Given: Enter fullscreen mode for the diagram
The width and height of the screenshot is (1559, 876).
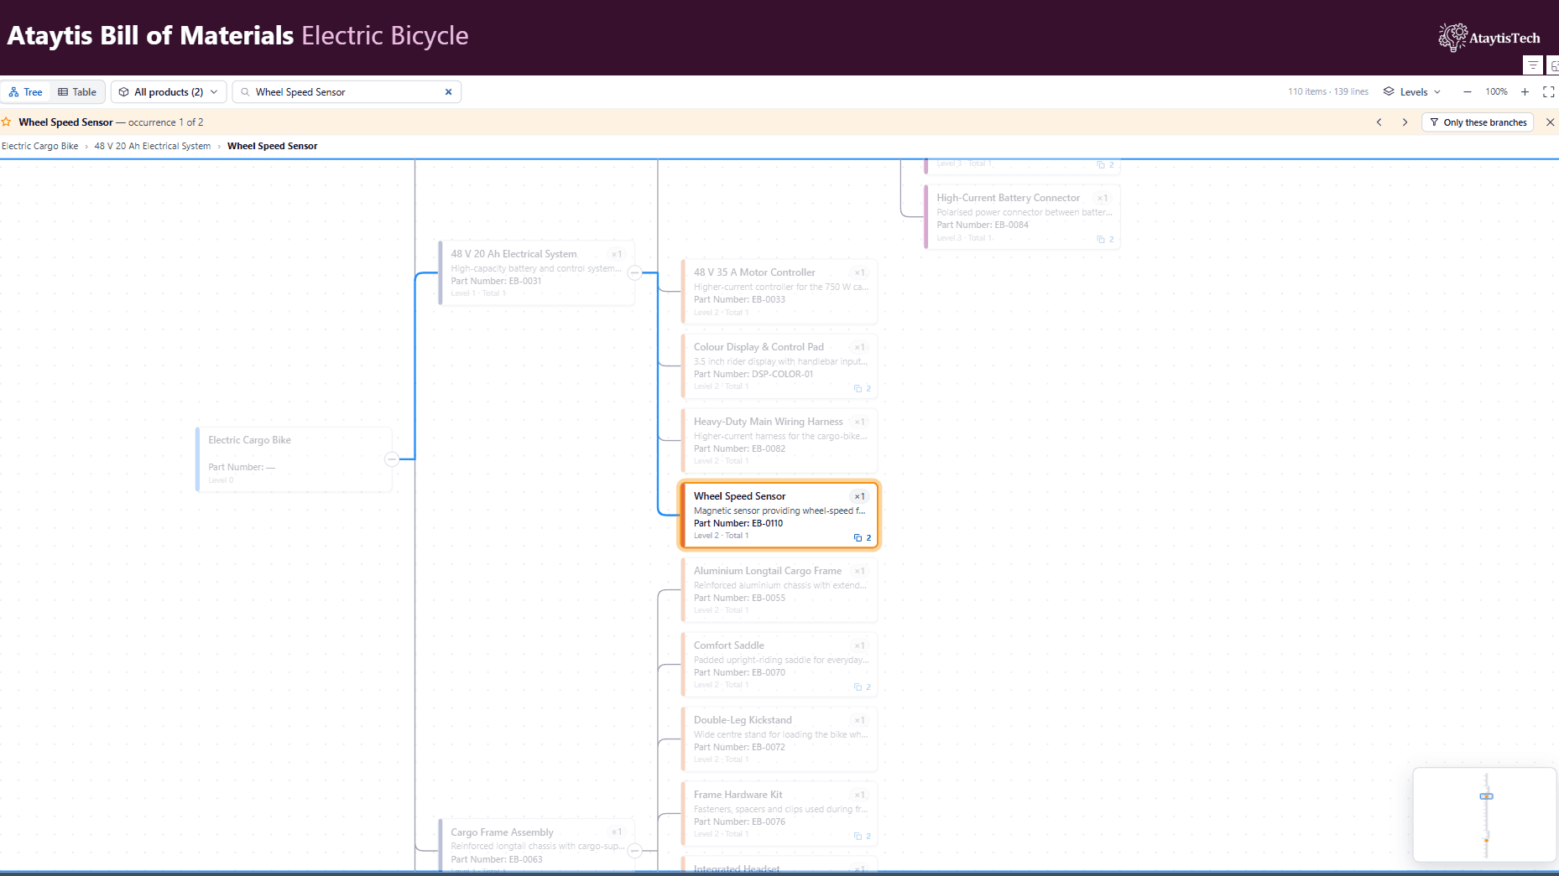Looking at the screenshot, I should click(1549, 92).
